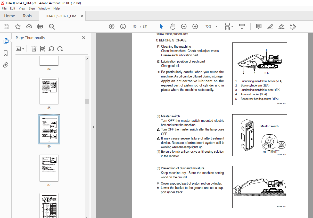This screenshot has height=218, width=313.
Task: Rotate the page clockwise
Action: click(60, 49)
